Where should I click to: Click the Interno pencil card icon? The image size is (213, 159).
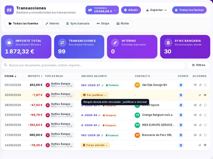click(115, 43)
